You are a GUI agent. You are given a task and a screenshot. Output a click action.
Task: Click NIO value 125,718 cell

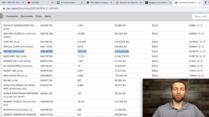coord(82,51)
